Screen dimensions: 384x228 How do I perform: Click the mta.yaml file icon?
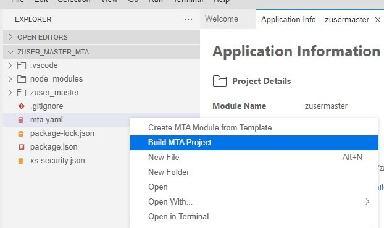click(x=21, y=120)
